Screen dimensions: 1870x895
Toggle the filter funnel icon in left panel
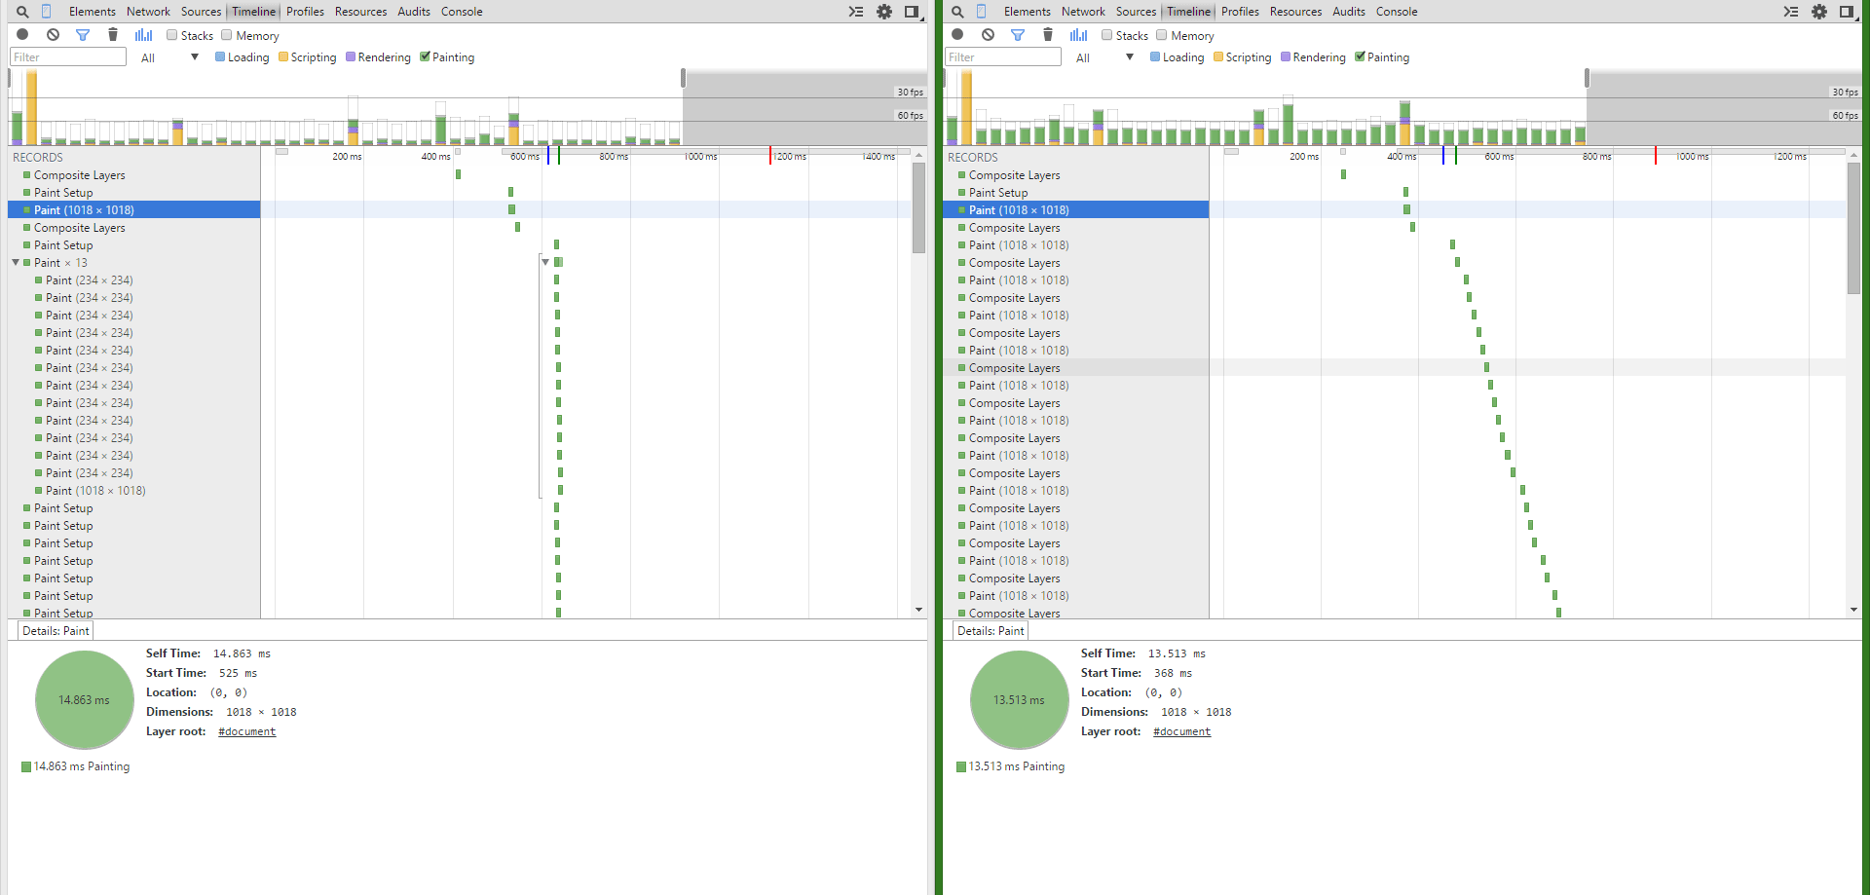point(83,35)
